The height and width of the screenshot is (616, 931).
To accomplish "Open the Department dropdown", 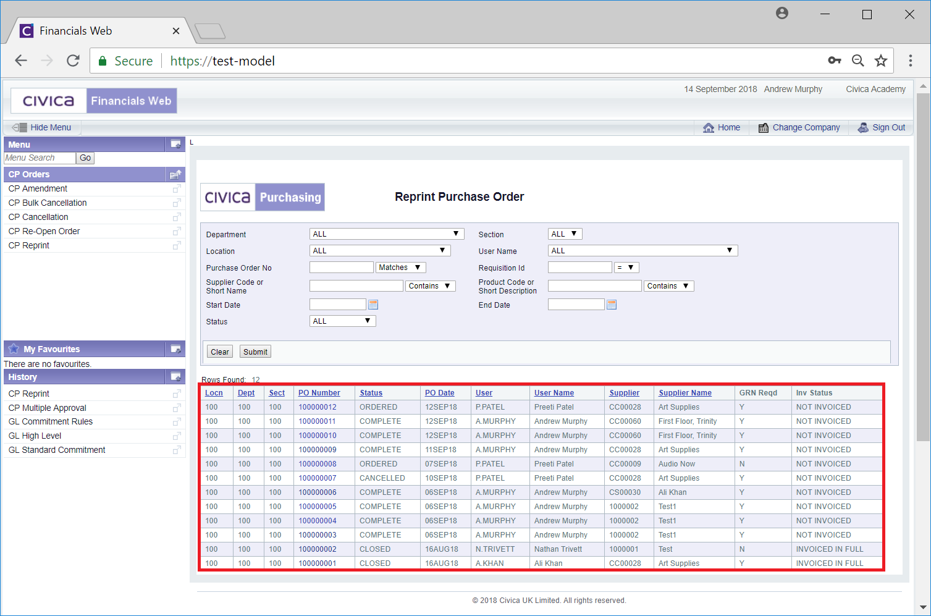I will [x=387, y=234].
